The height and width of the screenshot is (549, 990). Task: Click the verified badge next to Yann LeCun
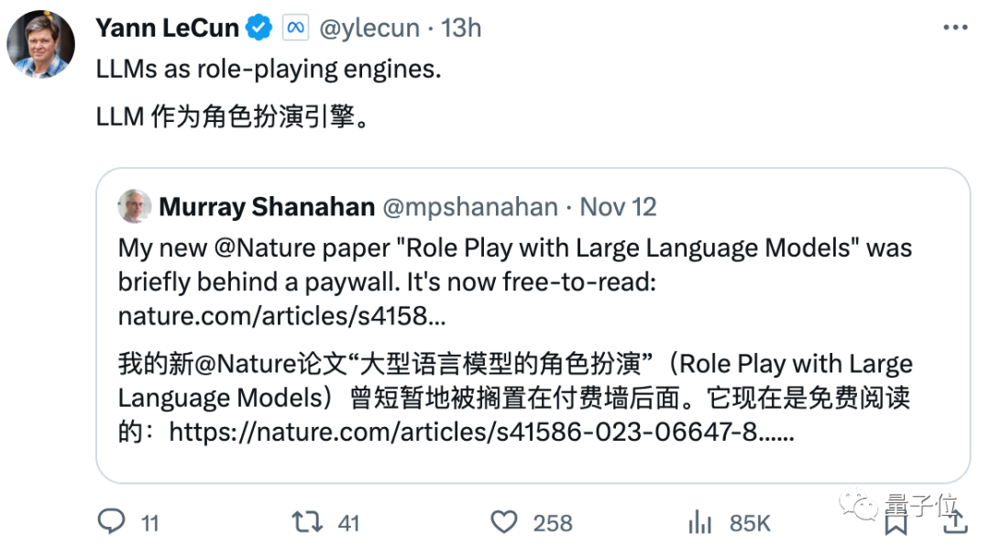[258, 27]
